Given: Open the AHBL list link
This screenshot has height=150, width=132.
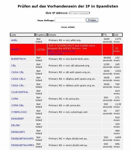Looking at the screenshot, I should tap(14, 40).
